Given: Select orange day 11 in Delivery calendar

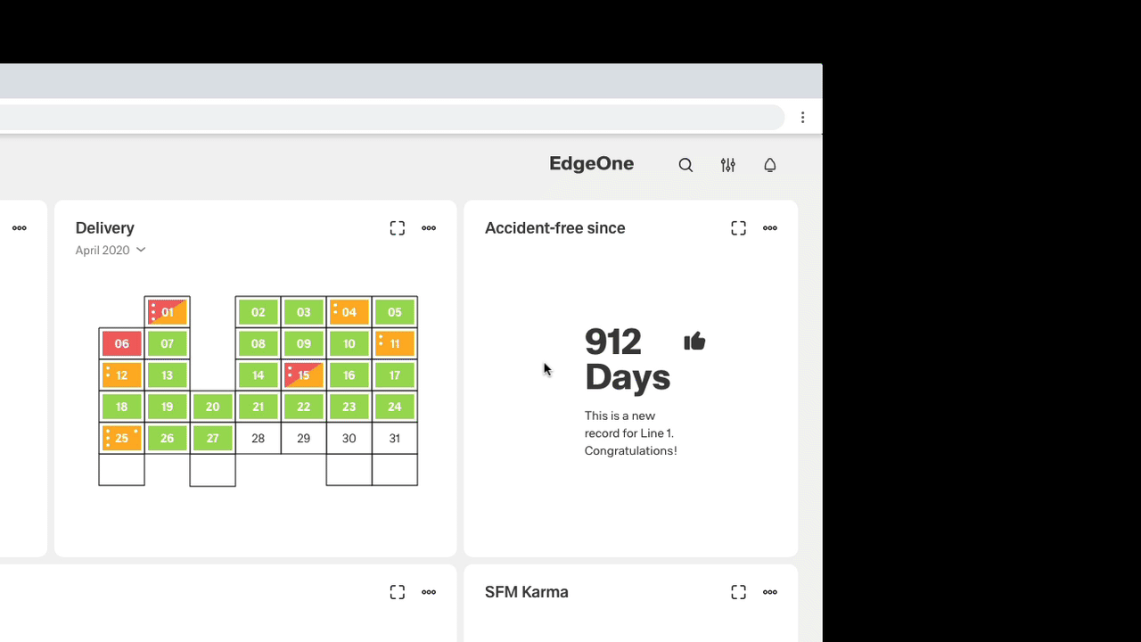Looking at the screenshot, I should 395,343.
